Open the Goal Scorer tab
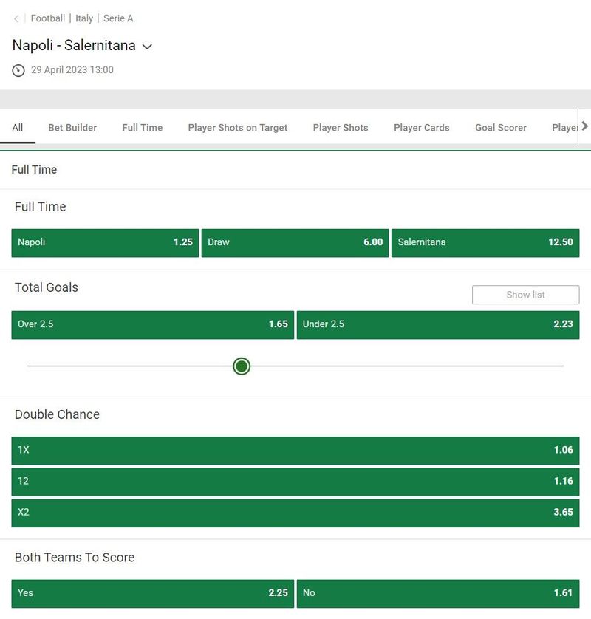Screen dimensions: 591x619 pyautogui.click(x=501, y=128)
